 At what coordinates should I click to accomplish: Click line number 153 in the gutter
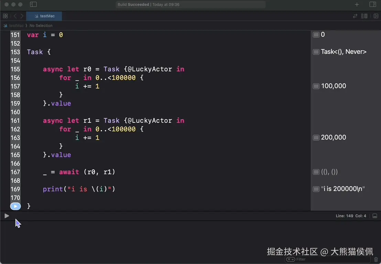click(x=15, y=52)
